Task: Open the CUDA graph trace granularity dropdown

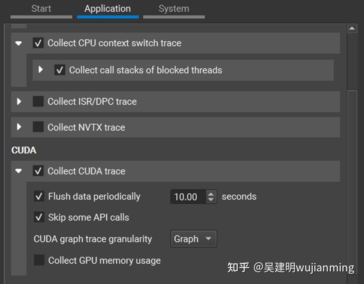Action: pyautogui.click(x=193, y=239)
